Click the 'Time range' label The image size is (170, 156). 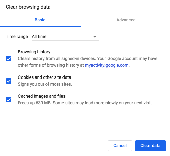coord(17,37)
